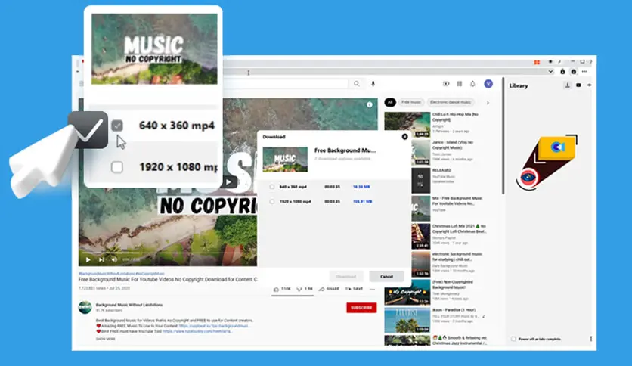Image resolution: width=632 pixels, height=366 pixels.
Task: Select the Electronic dance music chip
Action: 451,102
